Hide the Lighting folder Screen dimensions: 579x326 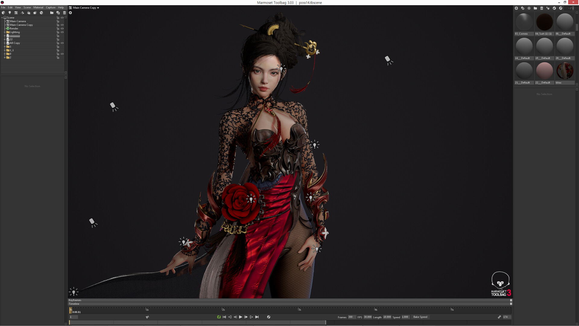click(62, 32)
